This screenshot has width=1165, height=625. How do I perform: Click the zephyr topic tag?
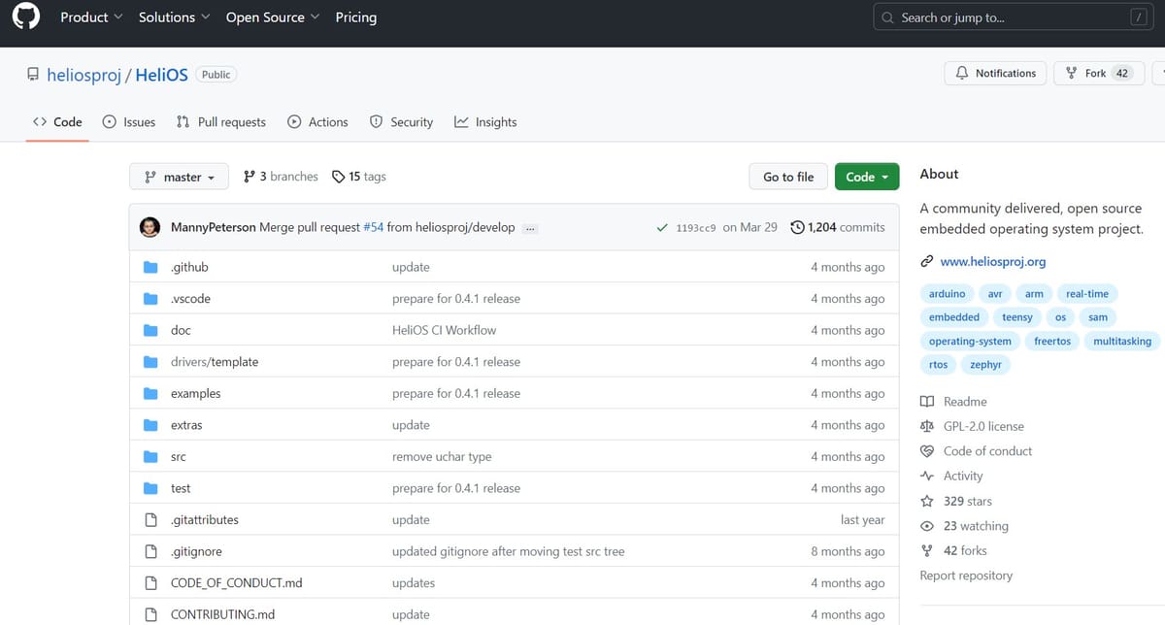(x=985, y=365)
